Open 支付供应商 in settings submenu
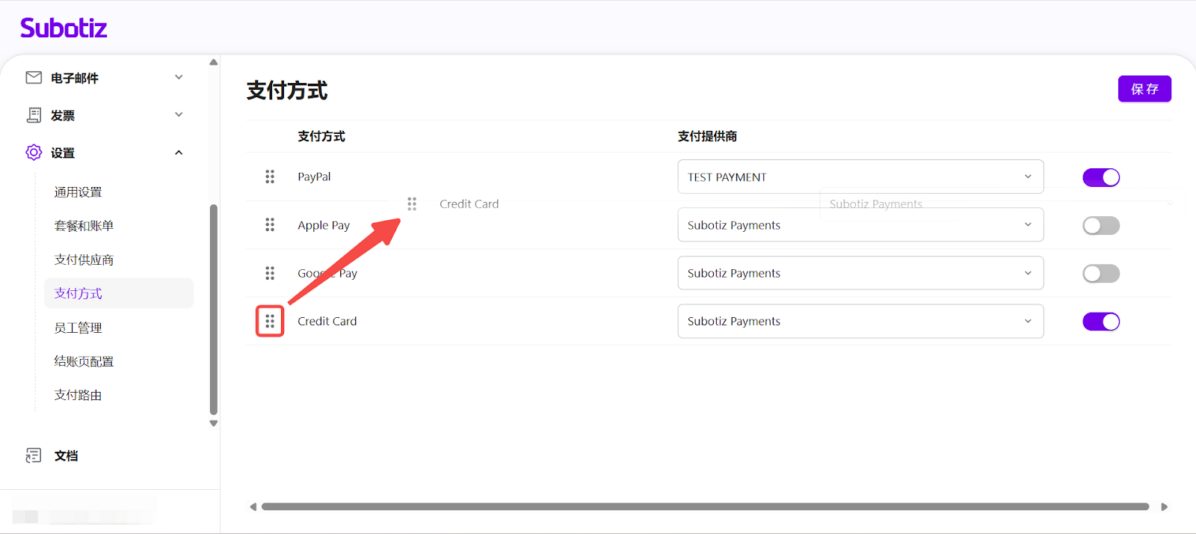Image resolution: width=1196 pixels, height=534 pixels. pos(84,260)
